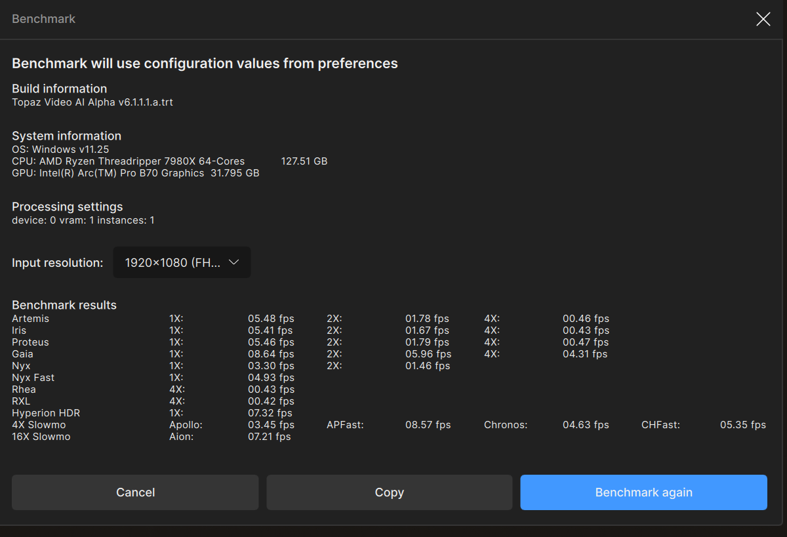This screenshot has width=787, height=537.
Task: Click the 16X Slowmo row label
Action: (41, 437)
